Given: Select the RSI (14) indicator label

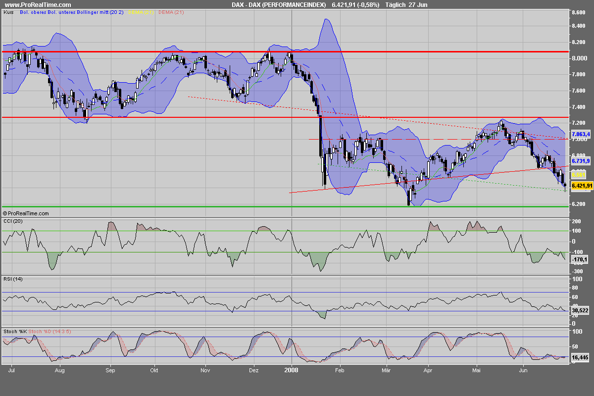Looking at the screenshot, I should [12, 279].
